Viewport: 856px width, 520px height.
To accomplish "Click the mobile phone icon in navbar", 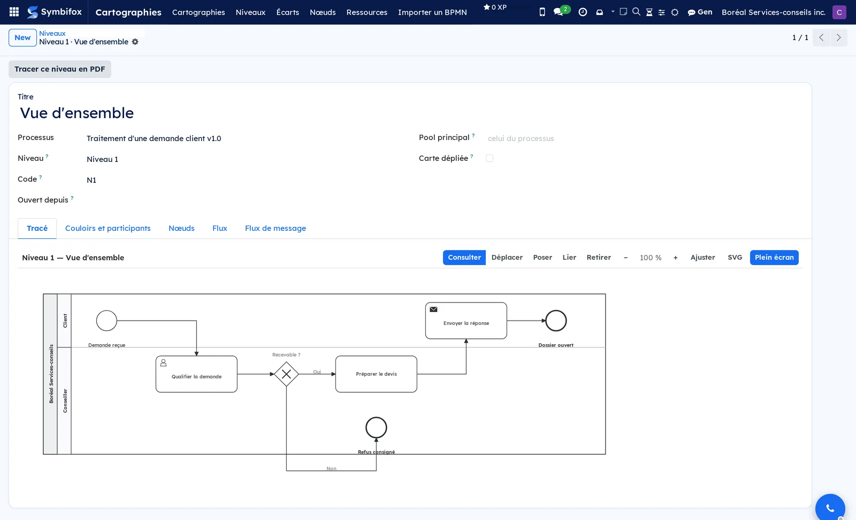I will [542, 12].
